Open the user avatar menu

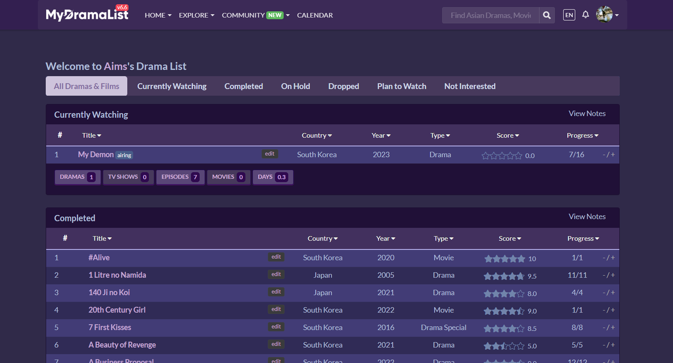(607, 15)
